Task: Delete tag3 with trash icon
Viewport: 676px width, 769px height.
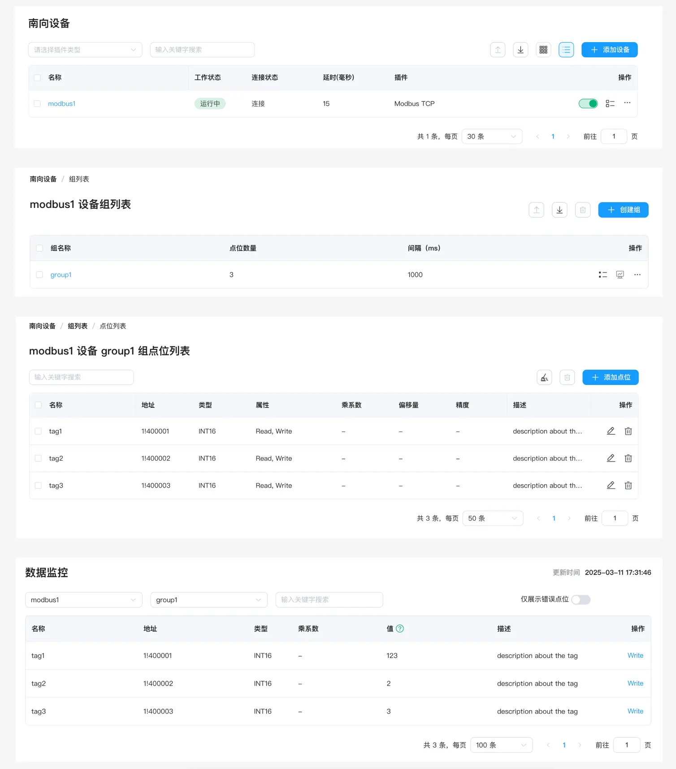Action: tap(628, 485)
